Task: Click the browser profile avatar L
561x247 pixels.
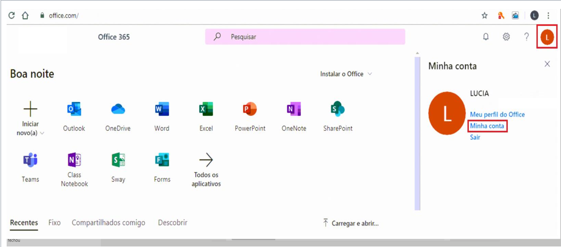Action: [534, 16]
